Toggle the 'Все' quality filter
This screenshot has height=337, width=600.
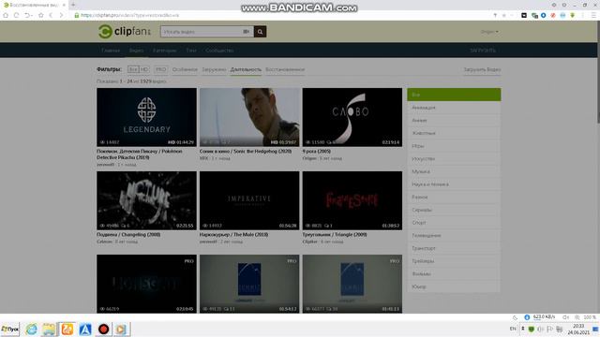pos(133,69)
